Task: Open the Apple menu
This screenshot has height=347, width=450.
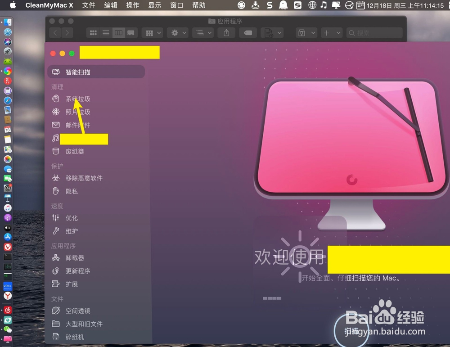Action: (x=13, y=5)
